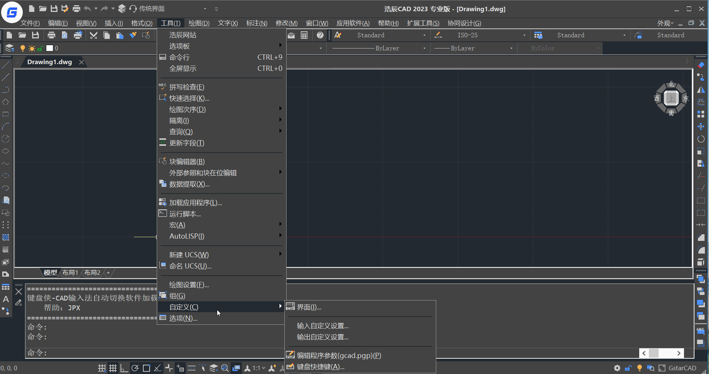Screen dimensions: 709x374
Task: Click 输入自定义设置... submenu item
Action: click(x=360, y=326)
